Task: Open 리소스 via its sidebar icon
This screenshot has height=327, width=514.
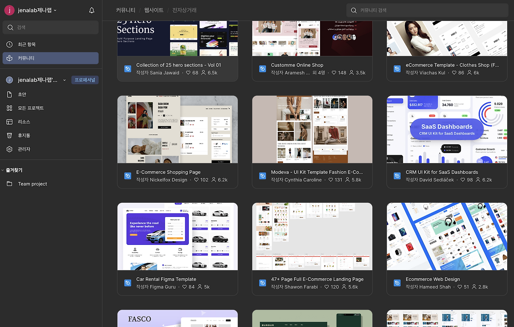Action: pos(10,122)
